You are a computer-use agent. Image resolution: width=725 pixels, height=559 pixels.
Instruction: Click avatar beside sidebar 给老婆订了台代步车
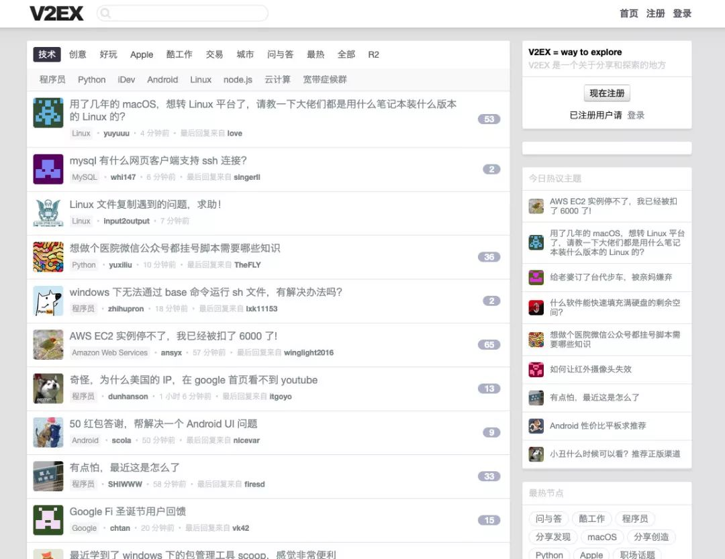pyautogui.click(x=536, y=277)
